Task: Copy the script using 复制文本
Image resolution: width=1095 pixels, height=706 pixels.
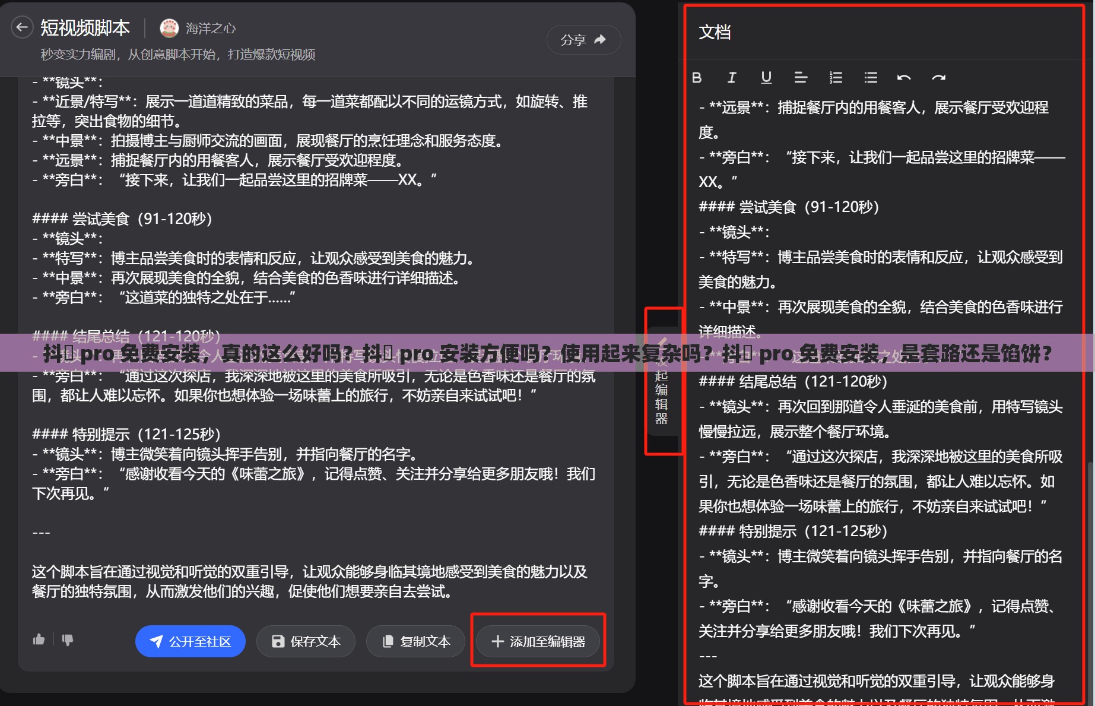Action: 415,641
